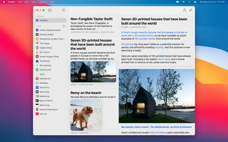Click the 3D-printed house thumbnail in timeline
Screen dimensions: 228x142
coord(93,72)
